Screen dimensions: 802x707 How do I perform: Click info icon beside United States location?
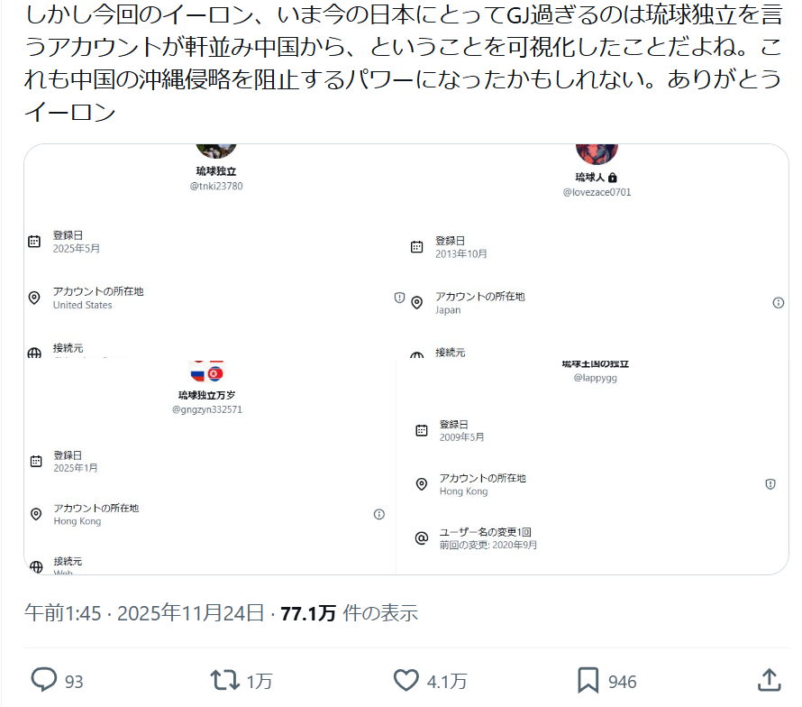pyautogui.click(x=399, y=298)
